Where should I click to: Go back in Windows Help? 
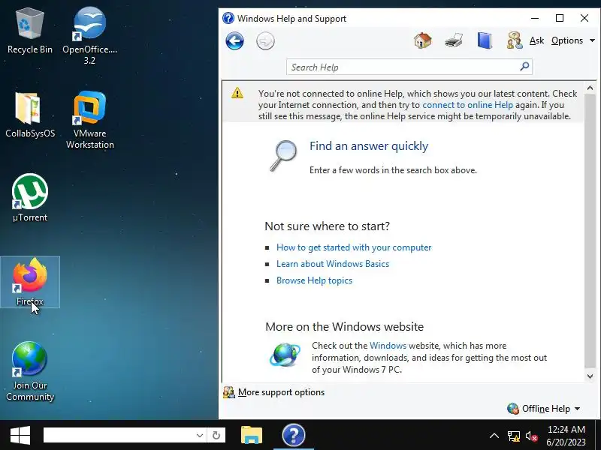click(x=234, y=41)
